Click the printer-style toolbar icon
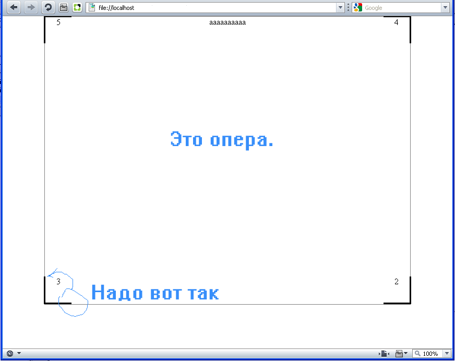This screenshot has height=361, width=455. pyautogui.click(x=64, y=7)
